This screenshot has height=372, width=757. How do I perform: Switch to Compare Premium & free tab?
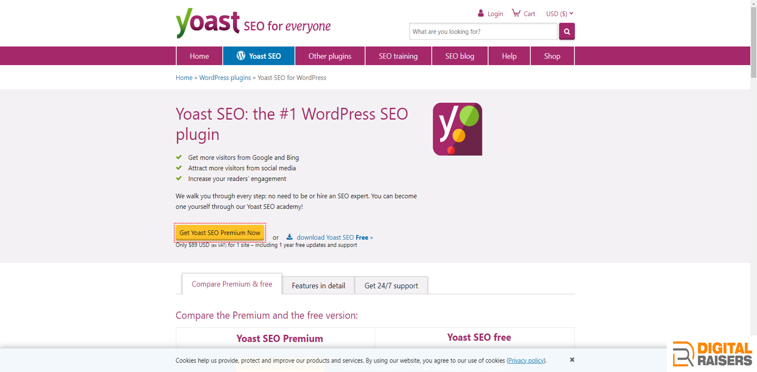coord(232,284)
